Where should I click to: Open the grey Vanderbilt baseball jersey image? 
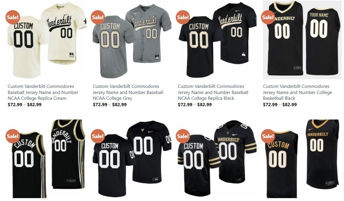tap(132, 40)
